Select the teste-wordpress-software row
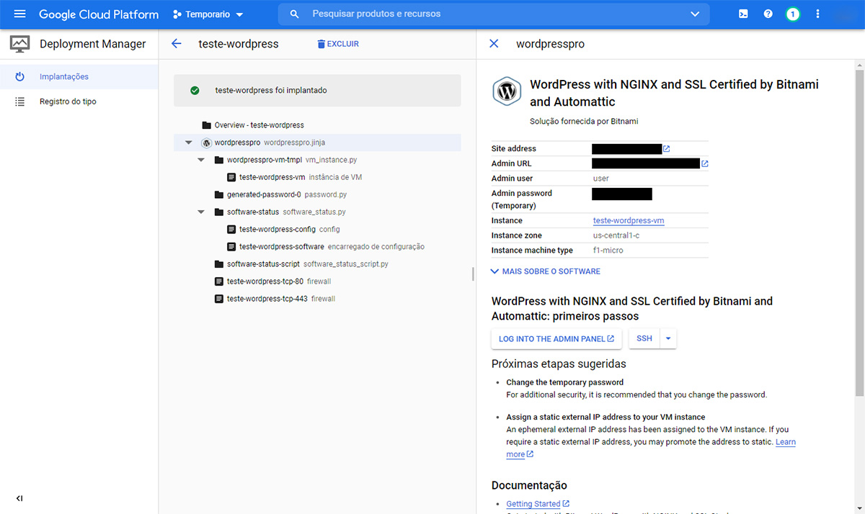This screenshot has height=514, width=865. click(x=317, y=246)
